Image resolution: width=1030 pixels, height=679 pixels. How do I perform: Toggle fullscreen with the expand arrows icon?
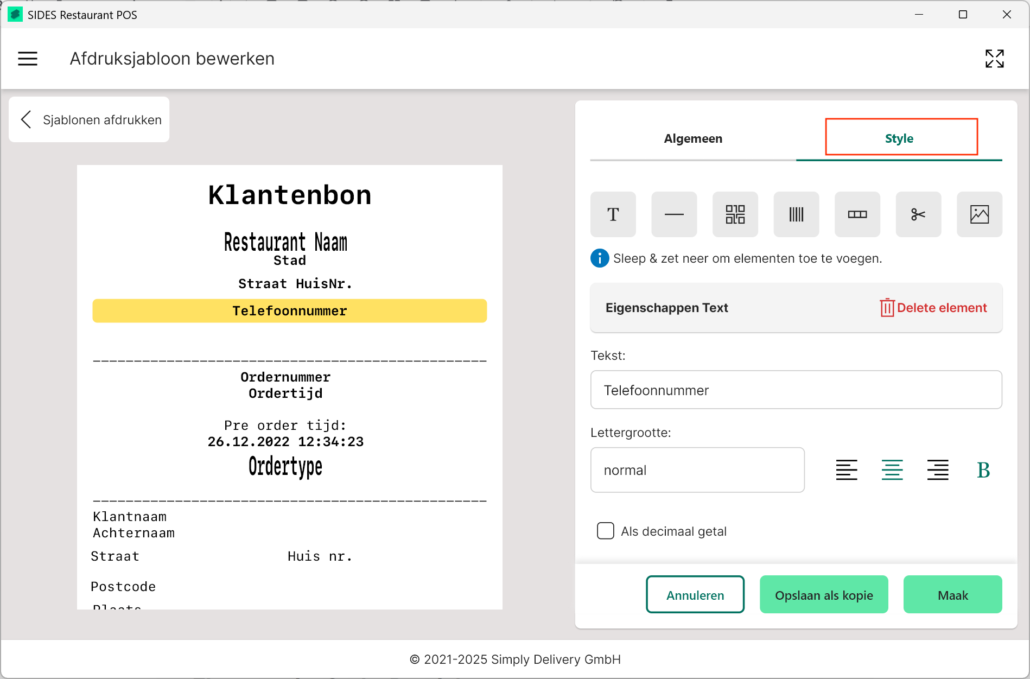994,59
